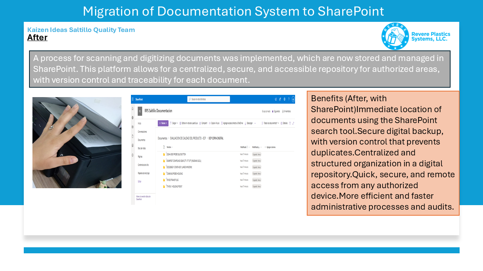Click the user profile avatar in SharePoint header
Image resolution: width=483 pixels, height=271 pixels.
[x=293, y=99]
